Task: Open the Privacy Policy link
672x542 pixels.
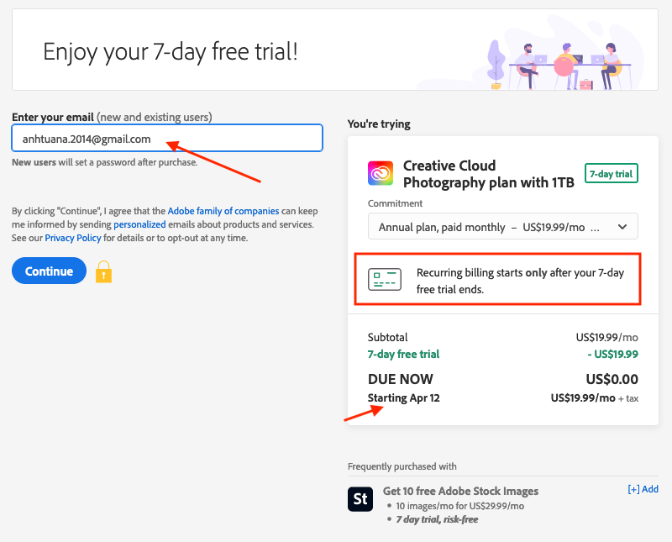Action: tap(72, 237)
